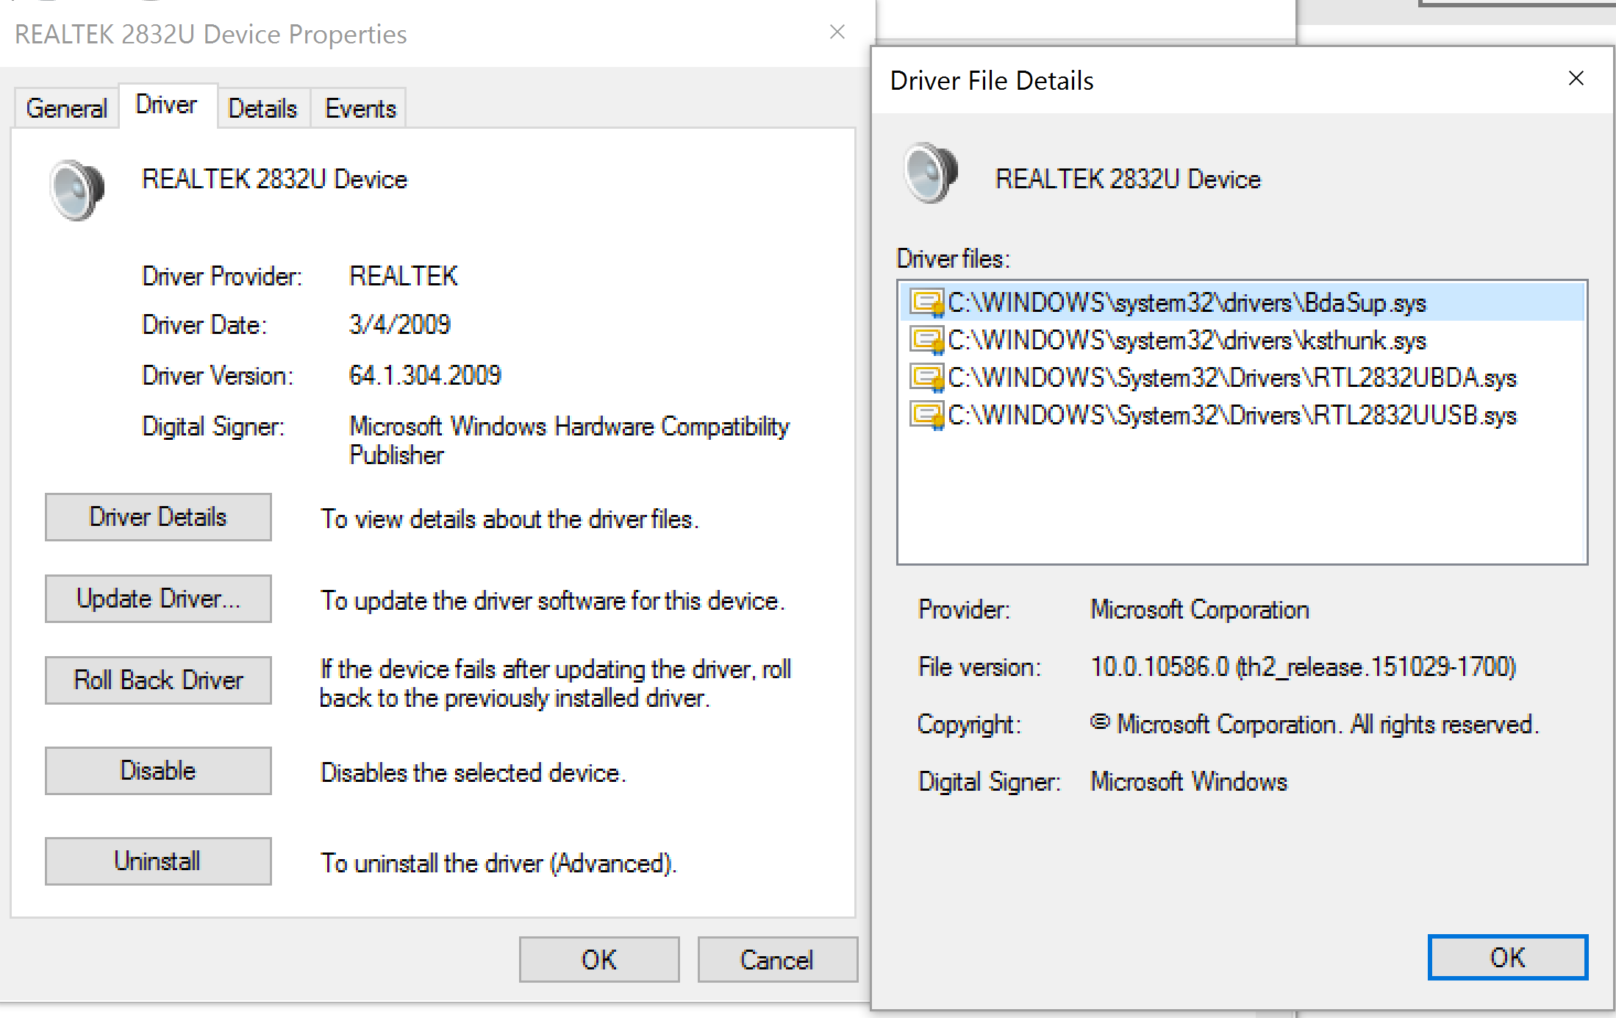Click Digital Signer value Microsoft Windows
The height and width of the screenshot is (1018, 1616).
click(1189, 781)
